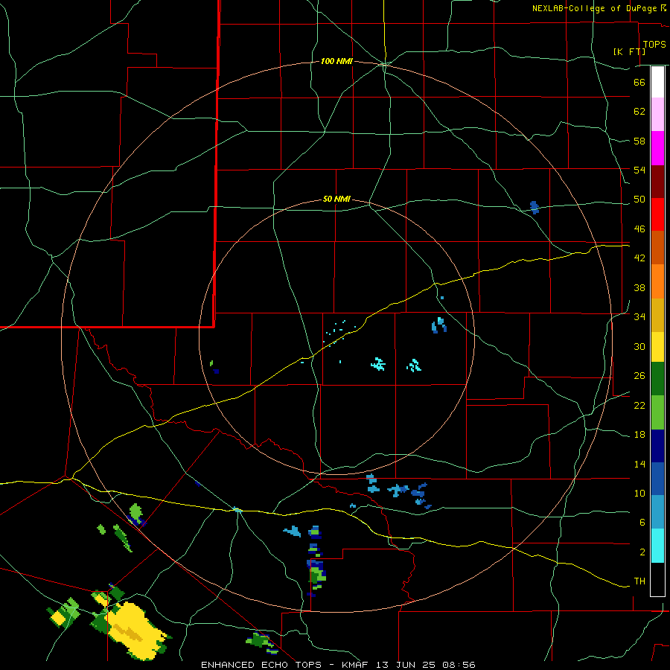Image resolution: width=670 pixels, height=670 pixels.
Task: Click the "TOPS" legend title
Action: click(654, 45)
